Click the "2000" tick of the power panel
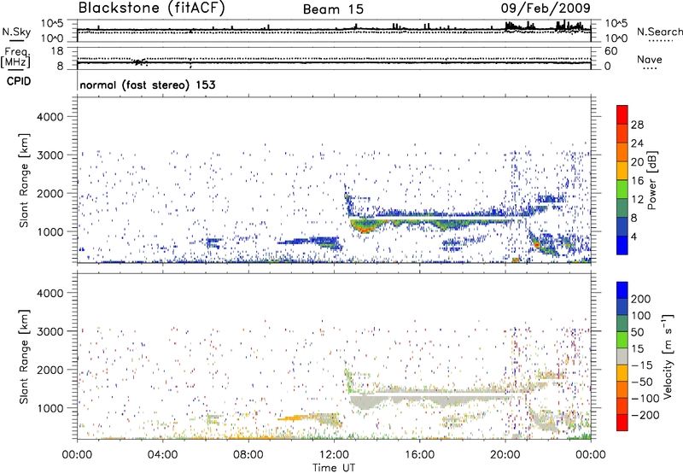 [x=50, y=193]
